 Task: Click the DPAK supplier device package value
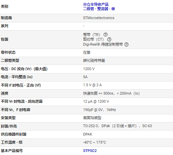point(88,134)
